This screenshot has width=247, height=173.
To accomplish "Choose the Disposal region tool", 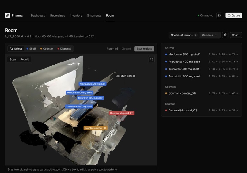I will pyautogui.click(x=64, y=49).
